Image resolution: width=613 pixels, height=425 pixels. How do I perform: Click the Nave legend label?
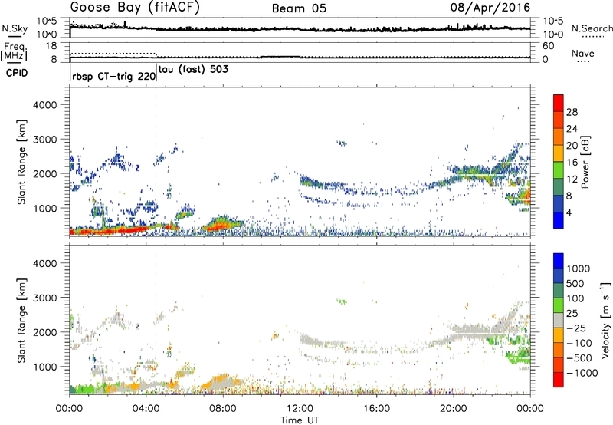point(583,53)
